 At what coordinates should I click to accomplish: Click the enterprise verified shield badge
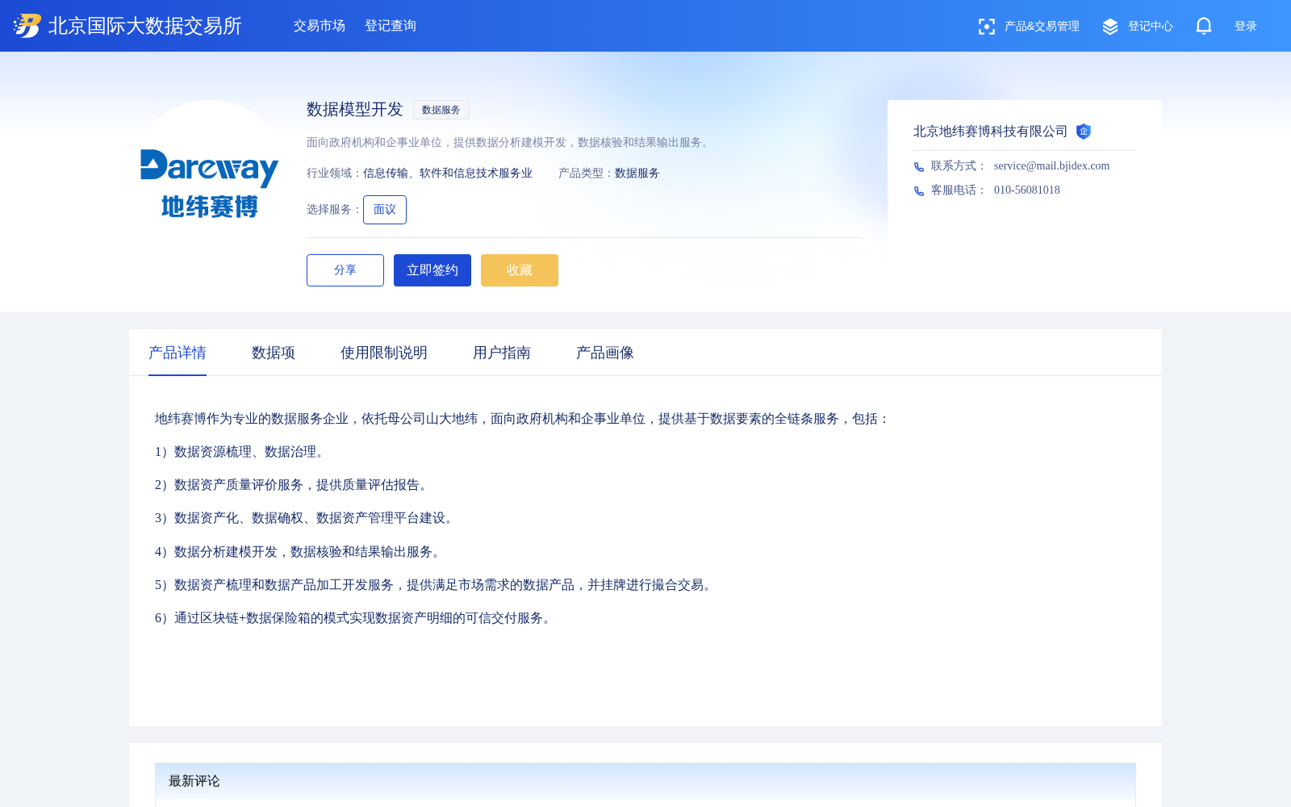coord(1084,132)
